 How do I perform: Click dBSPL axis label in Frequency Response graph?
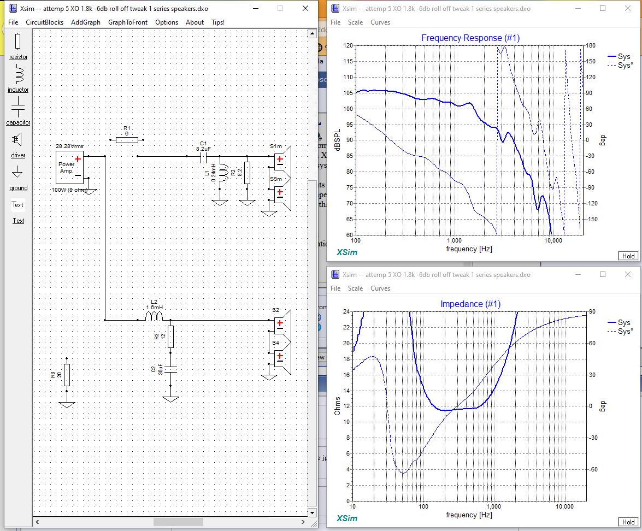click(x=337, y=140)
